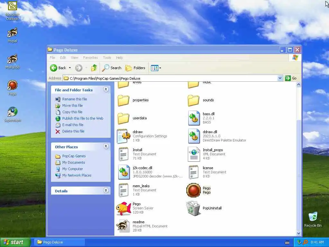Viewport: 329px width, 247px height.
Task: Select ddraw Configuration Settings file
Action: coord(142,136)
